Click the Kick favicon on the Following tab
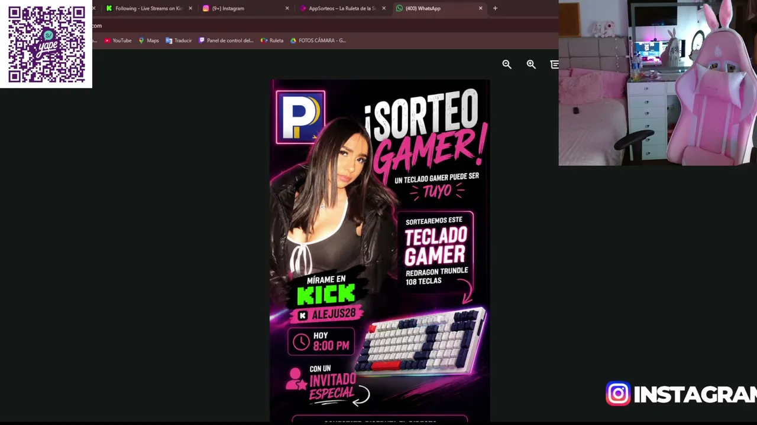Image resolution: width=757 pixels, height=425 pixels. click(109, 8)
